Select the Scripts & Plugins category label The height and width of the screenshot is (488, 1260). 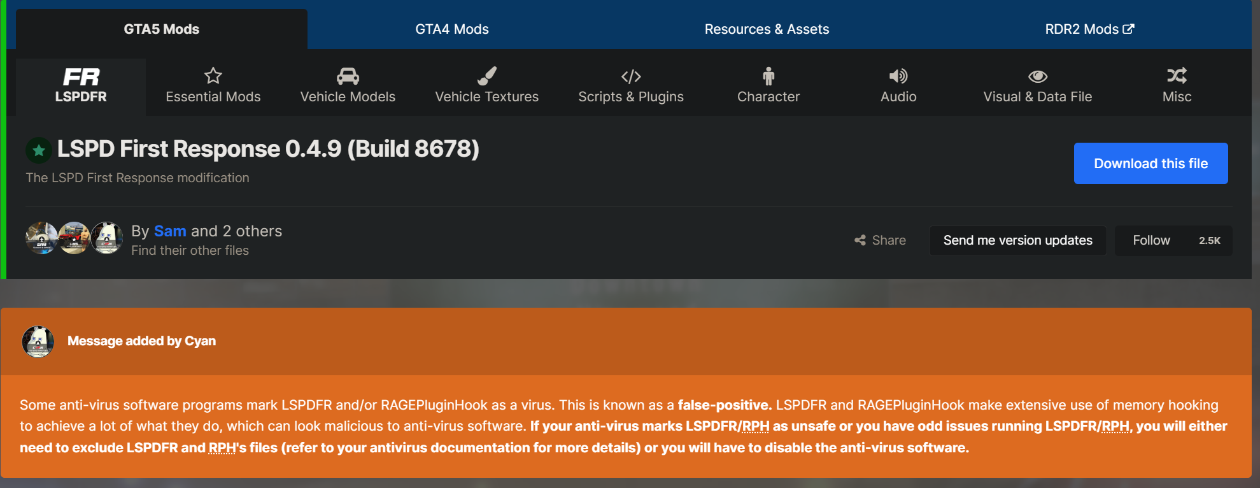click(631, 97)
